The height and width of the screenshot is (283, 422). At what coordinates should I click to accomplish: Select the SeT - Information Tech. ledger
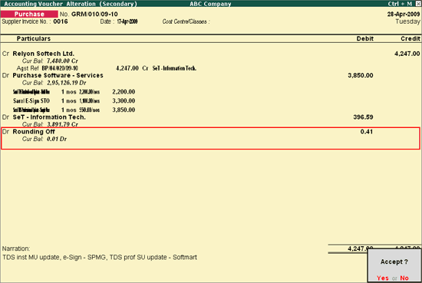tap(49, 117)
